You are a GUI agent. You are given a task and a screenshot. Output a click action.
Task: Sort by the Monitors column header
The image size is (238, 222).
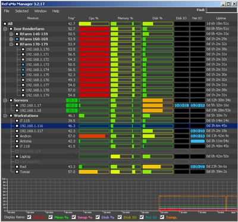coord(33,18)
